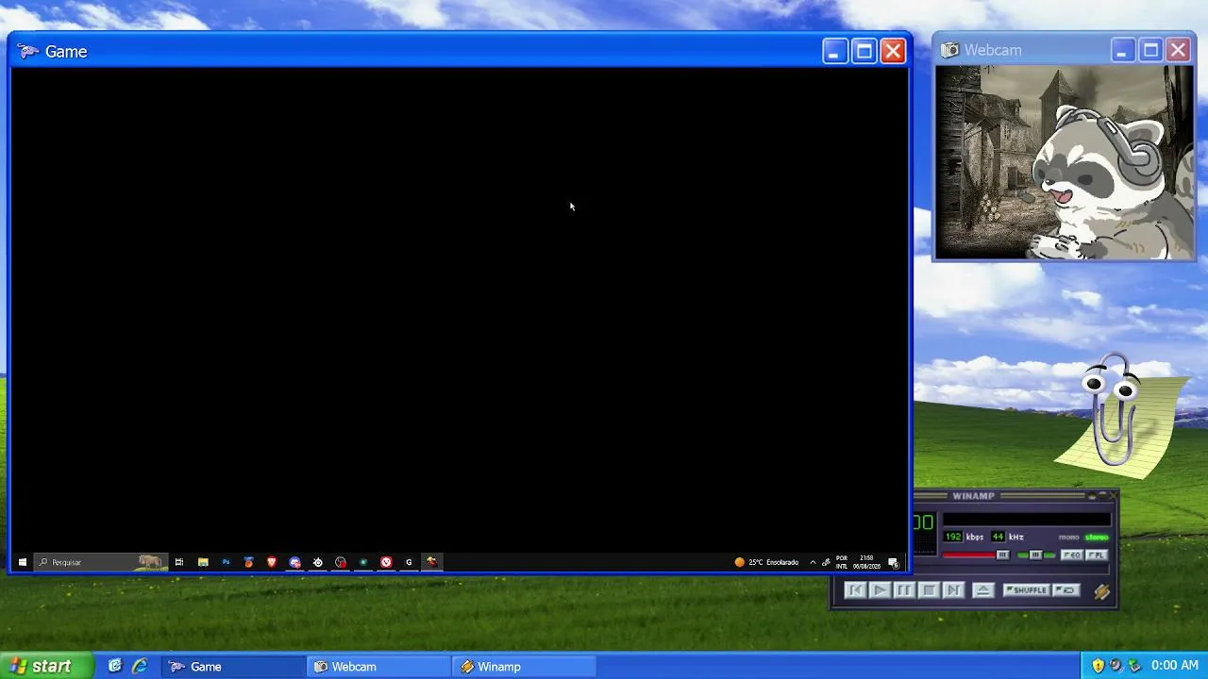This screenshot has width=1208, height=679.
Task: Start playback with Winamp Play button
Action: [880, 590]
